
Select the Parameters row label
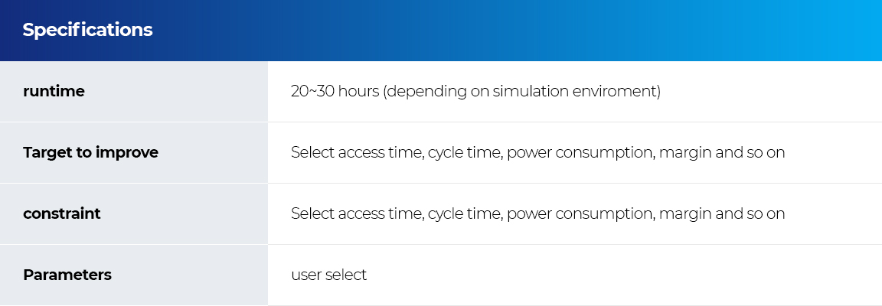(67, 275)
